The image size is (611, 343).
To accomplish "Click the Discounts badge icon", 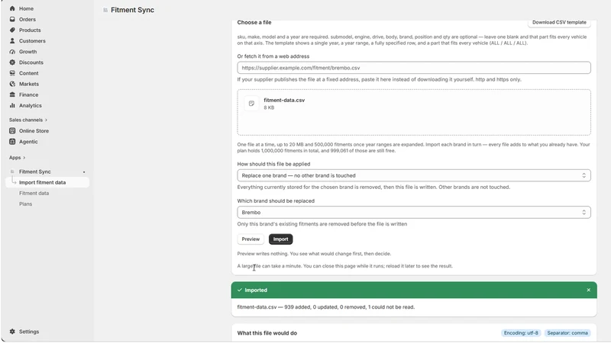I will 12,63.
